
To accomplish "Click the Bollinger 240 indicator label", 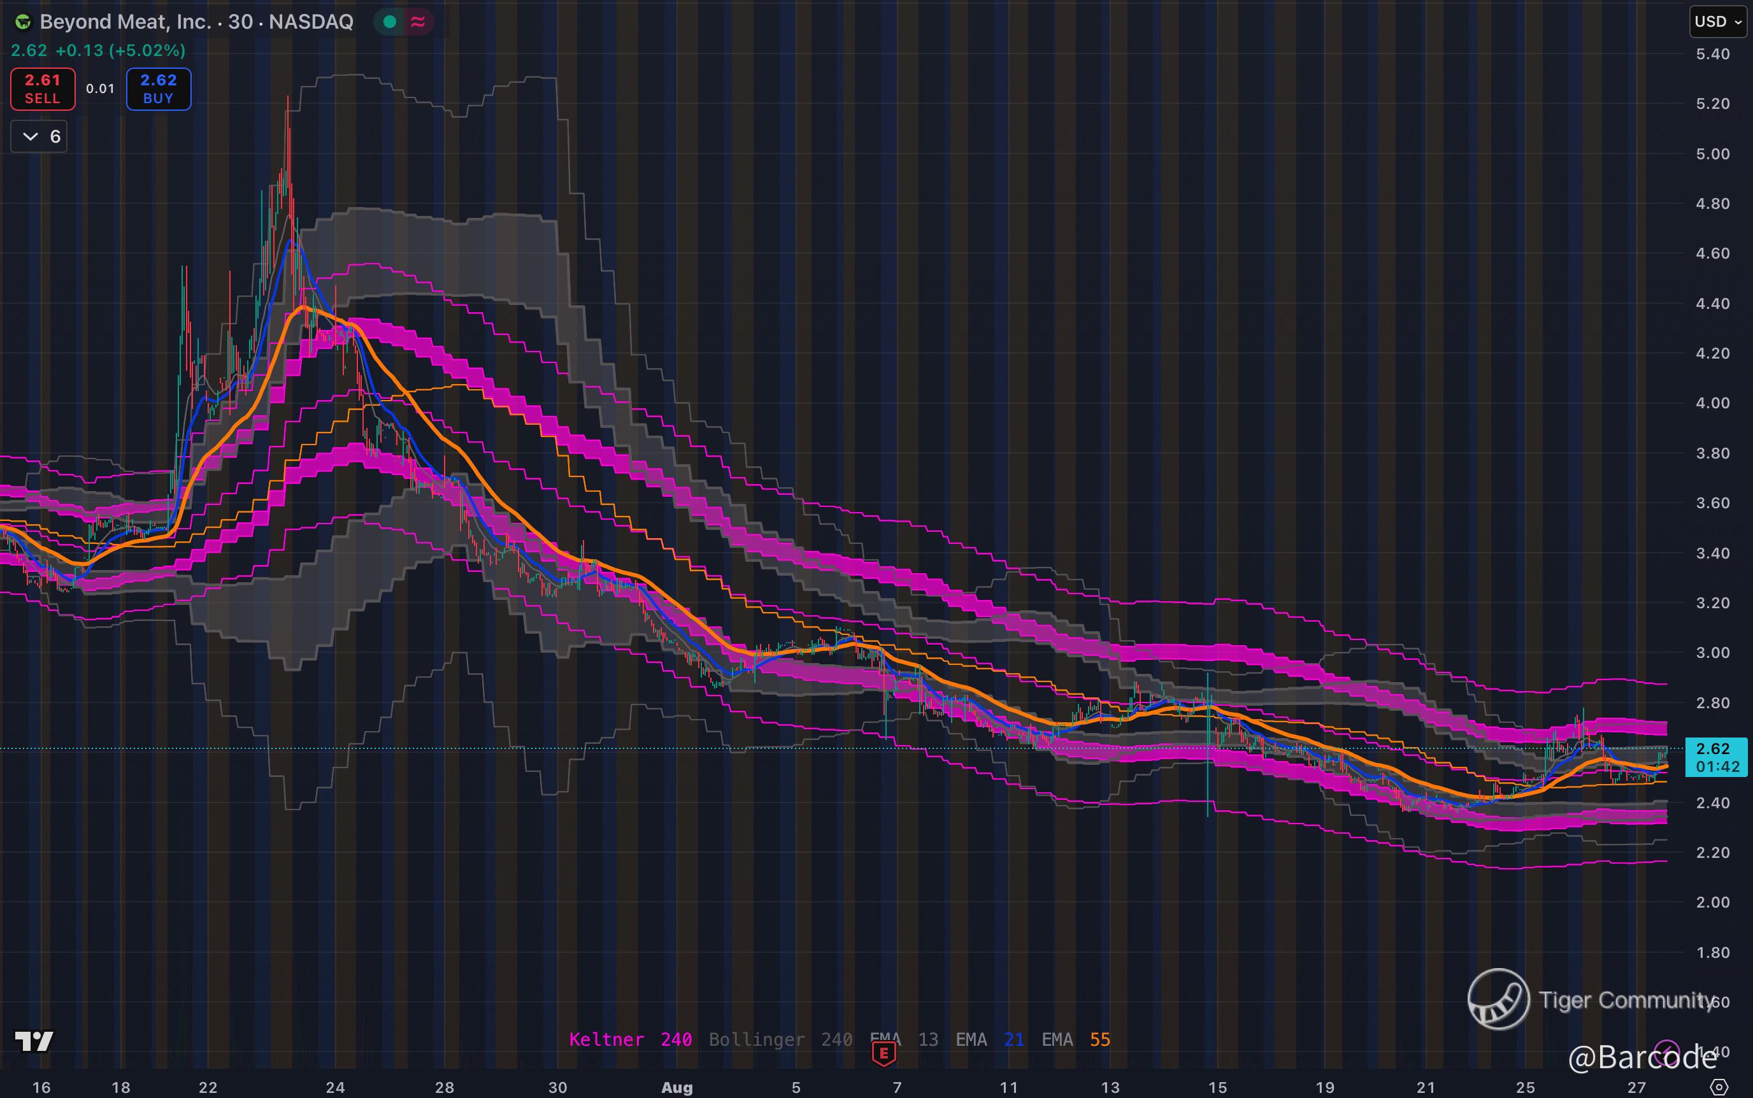I will pyautogui.click(x=780, y=1040).
